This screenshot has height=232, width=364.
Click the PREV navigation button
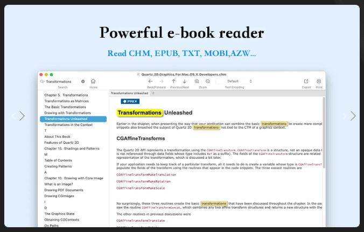[x=130, y=101]
